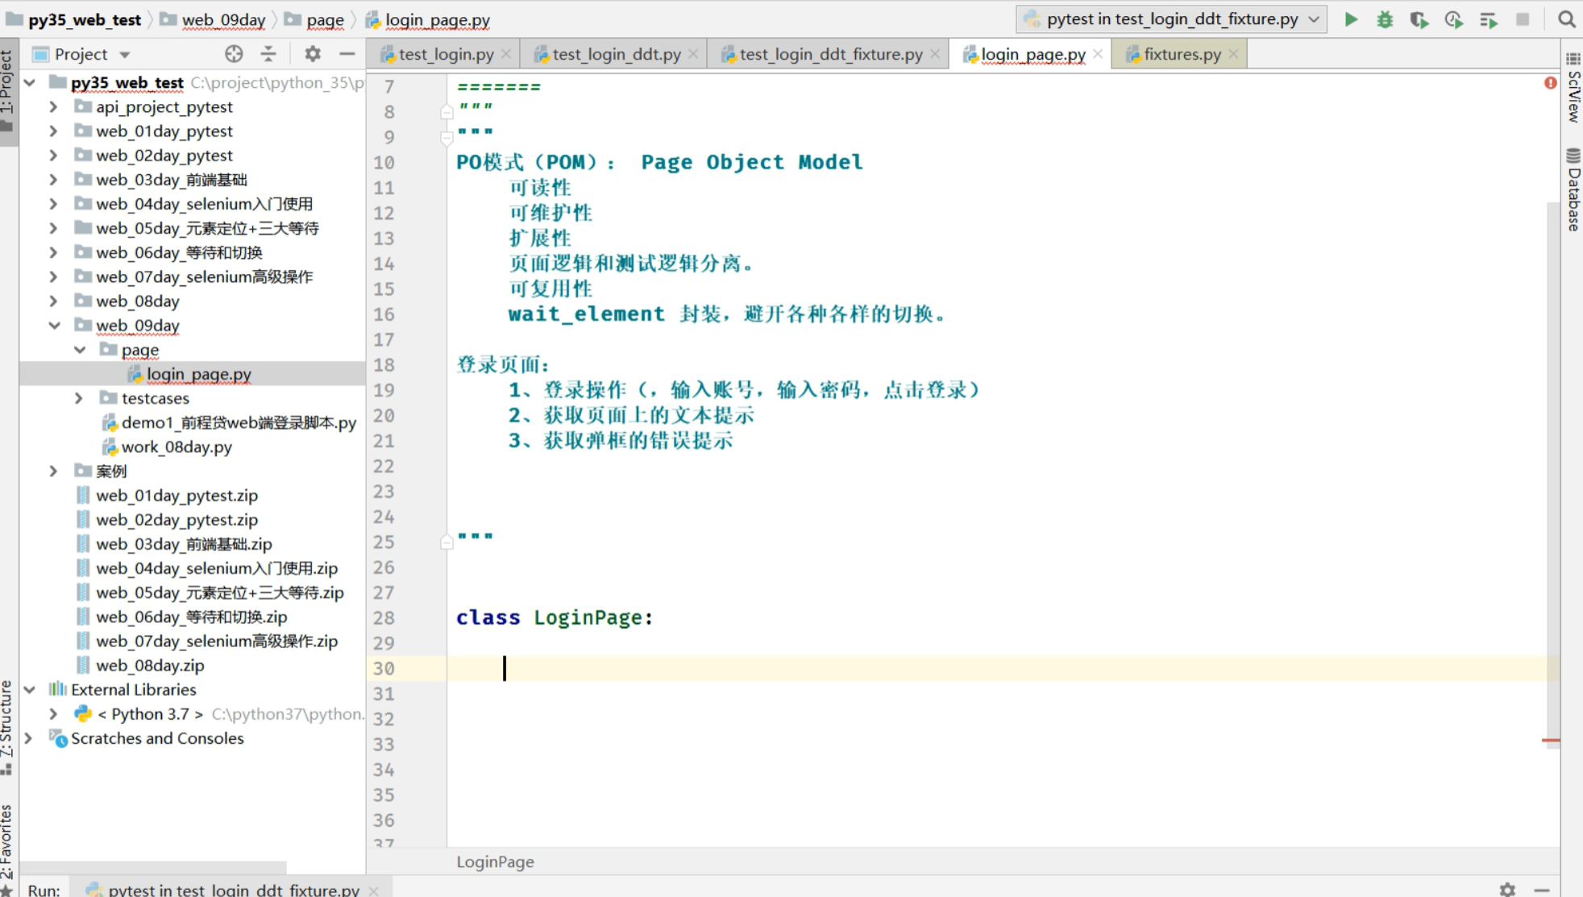The image size is (1583, 897).
Task: Open the Project panel settings gear
Action: pyautogui.click(x=313, y=54)
